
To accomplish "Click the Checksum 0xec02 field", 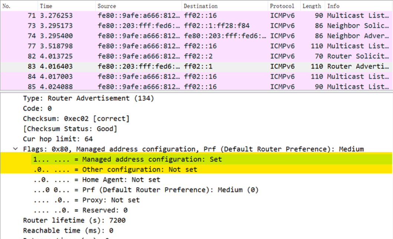I will click(76, 119).
